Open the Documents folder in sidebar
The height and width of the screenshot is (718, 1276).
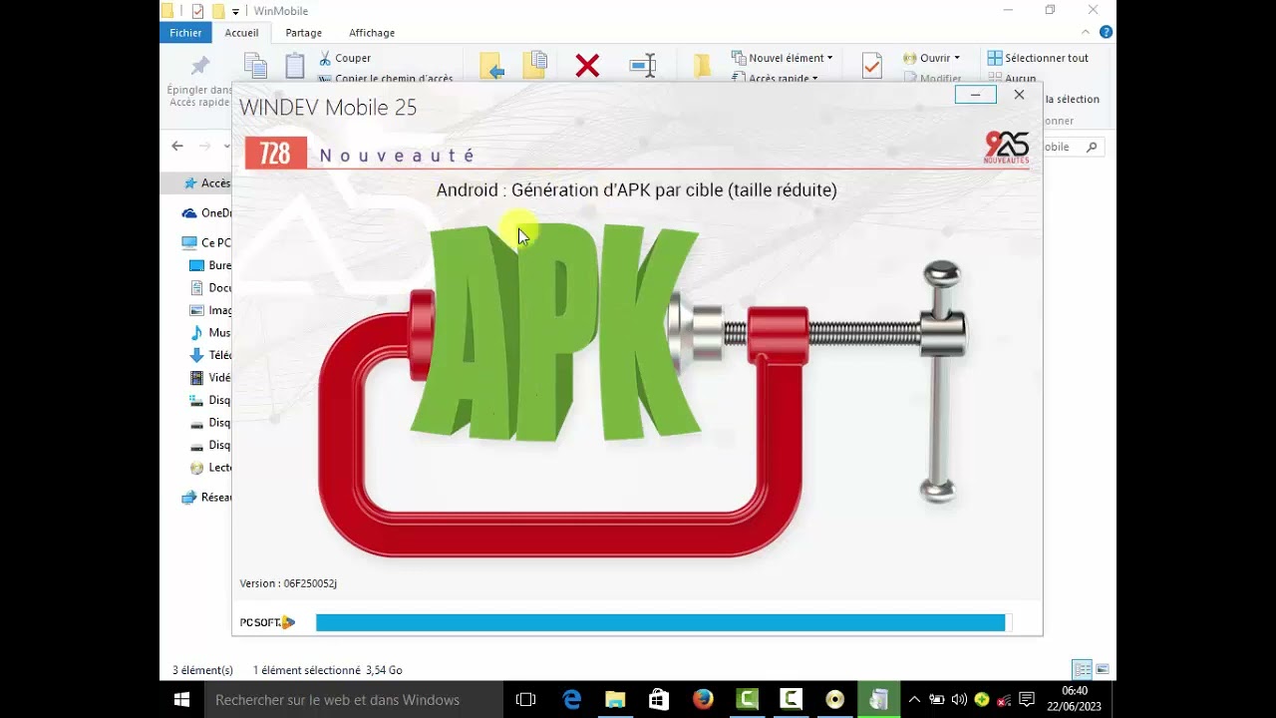tap(210, 287)
